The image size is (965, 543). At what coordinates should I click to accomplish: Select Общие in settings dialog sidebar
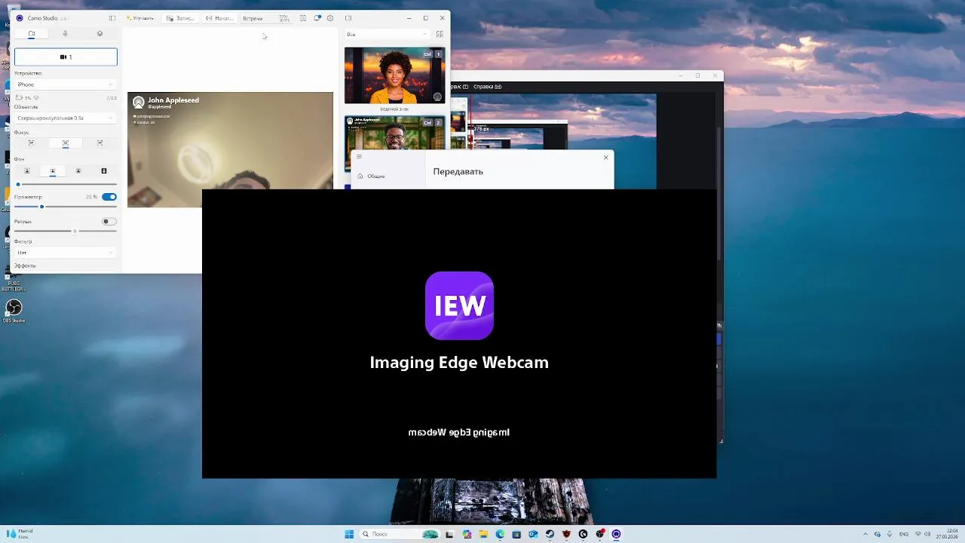coord(376,176)
